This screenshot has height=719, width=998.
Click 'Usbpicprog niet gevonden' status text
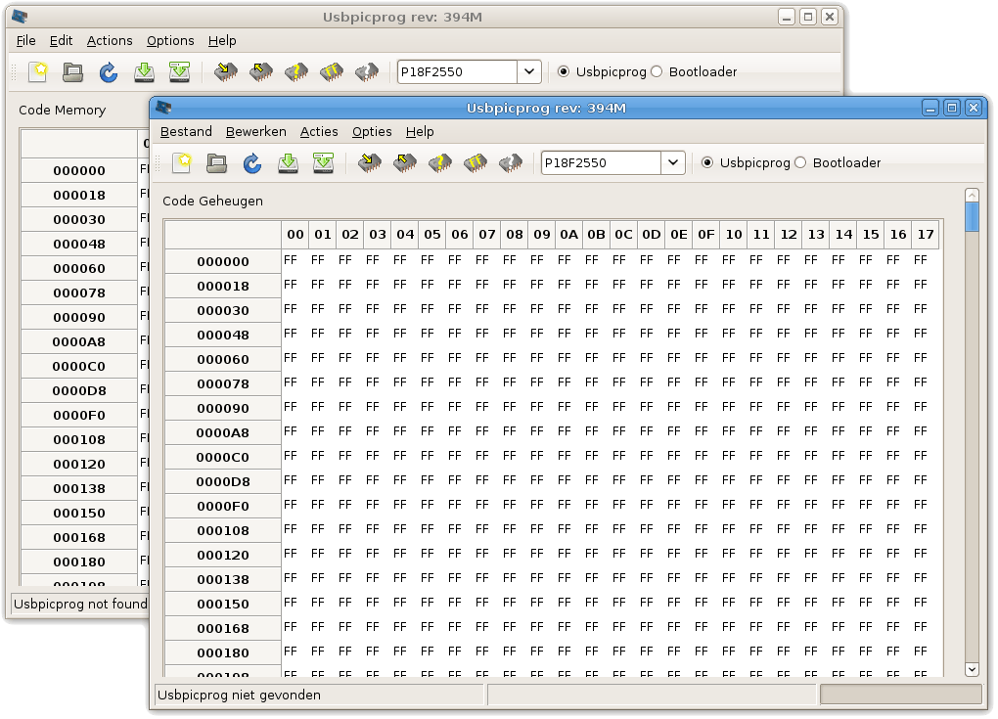[239, 696]
